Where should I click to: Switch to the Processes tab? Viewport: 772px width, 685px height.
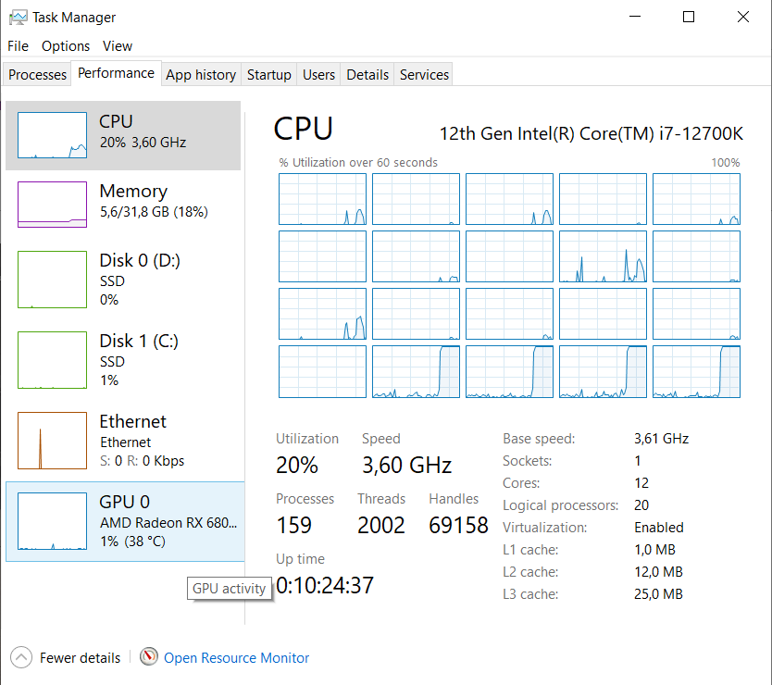(37, 74)
